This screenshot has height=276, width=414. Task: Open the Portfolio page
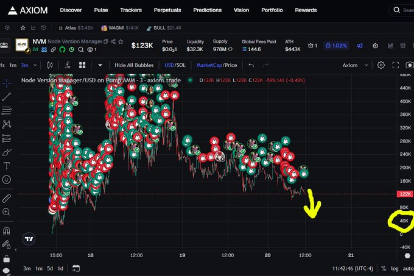(x=272, y=10)
